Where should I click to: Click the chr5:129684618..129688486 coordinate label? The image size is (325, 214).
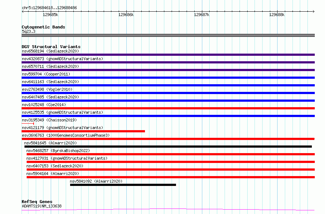pyautogui.click(x=49, y=8)
